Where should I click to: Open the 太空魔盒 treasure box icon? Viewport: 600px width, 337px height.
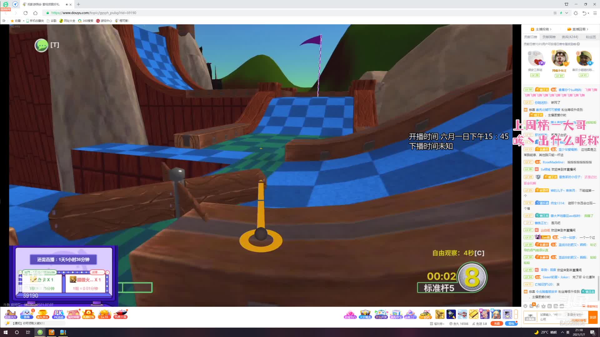[x=365, y=314]
